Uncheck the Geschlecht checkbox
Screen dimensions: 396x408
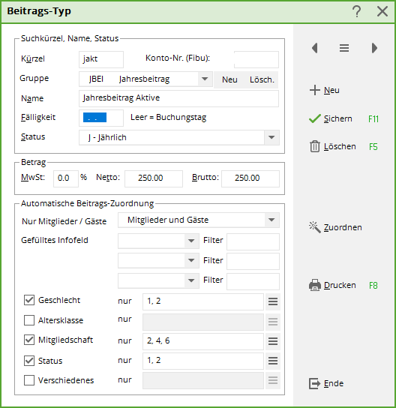pos(29,300)
